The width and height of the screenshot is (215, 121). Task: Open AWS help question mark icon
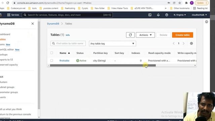(167, 15)
